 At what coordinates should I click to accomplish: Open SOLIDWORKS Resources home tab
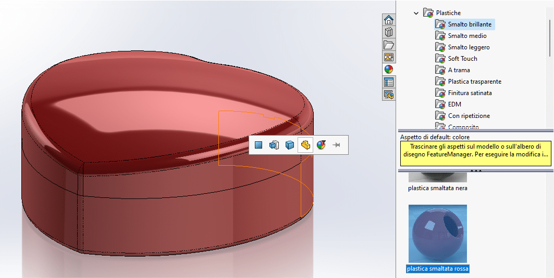pyautogui.click(x=389, y=20)
